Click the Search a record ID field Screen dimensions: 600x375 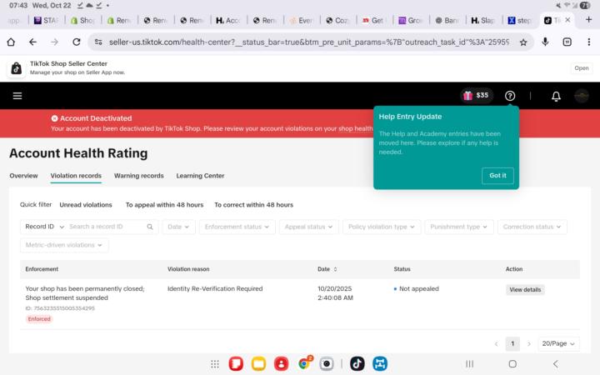(x=106, y=227)
